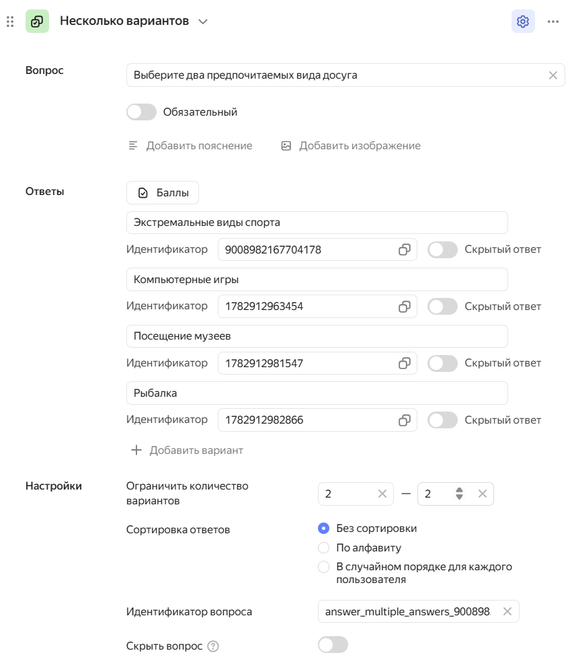Click the green multiple-choice question type icon
Screen dimensions: 574x655
37,22
